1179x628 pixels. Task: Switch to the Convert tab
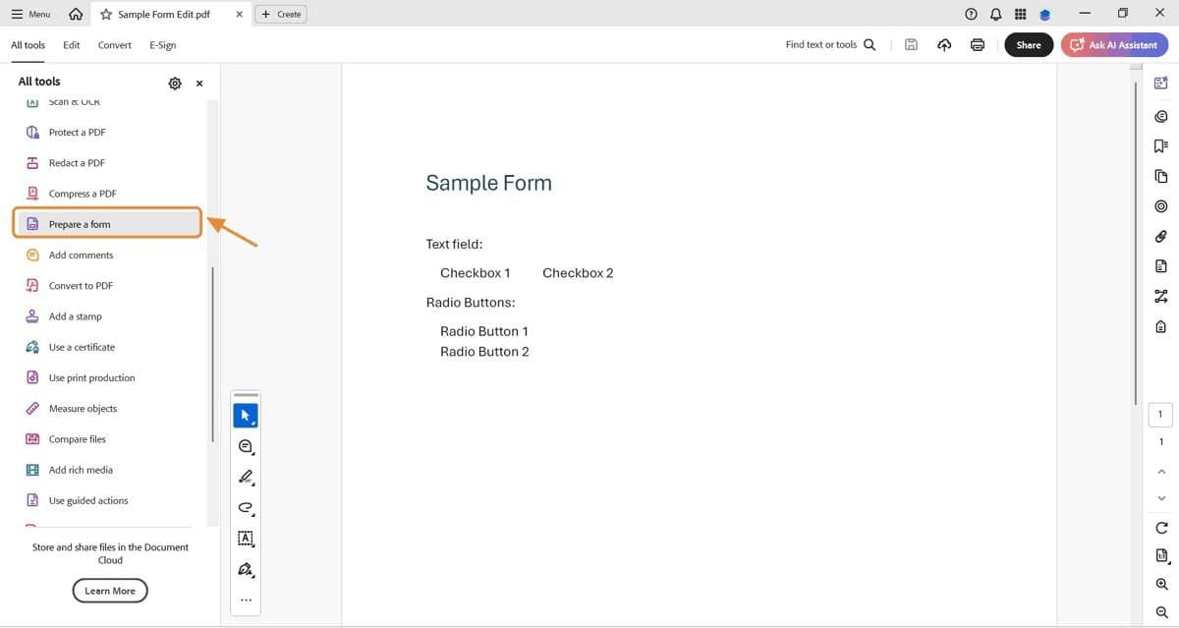(114, 45)
